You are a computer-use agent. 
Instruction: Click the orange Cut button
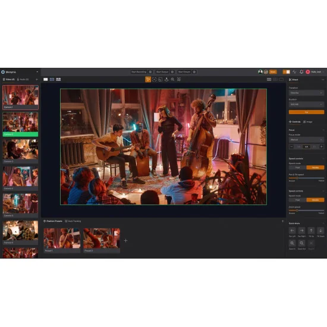point(306,112)
